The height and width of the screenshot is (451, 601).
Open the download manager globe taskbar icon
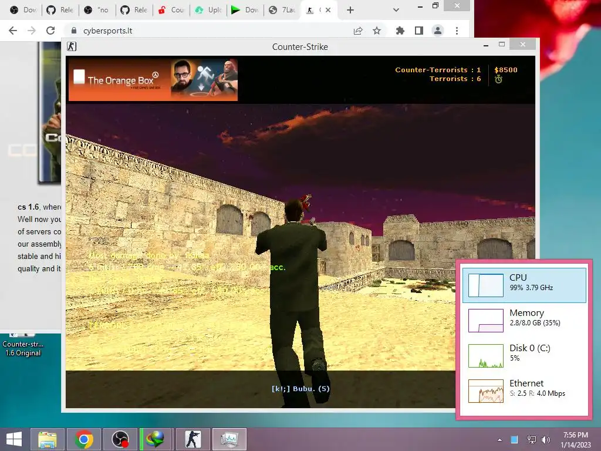click(x=156, y=439)
